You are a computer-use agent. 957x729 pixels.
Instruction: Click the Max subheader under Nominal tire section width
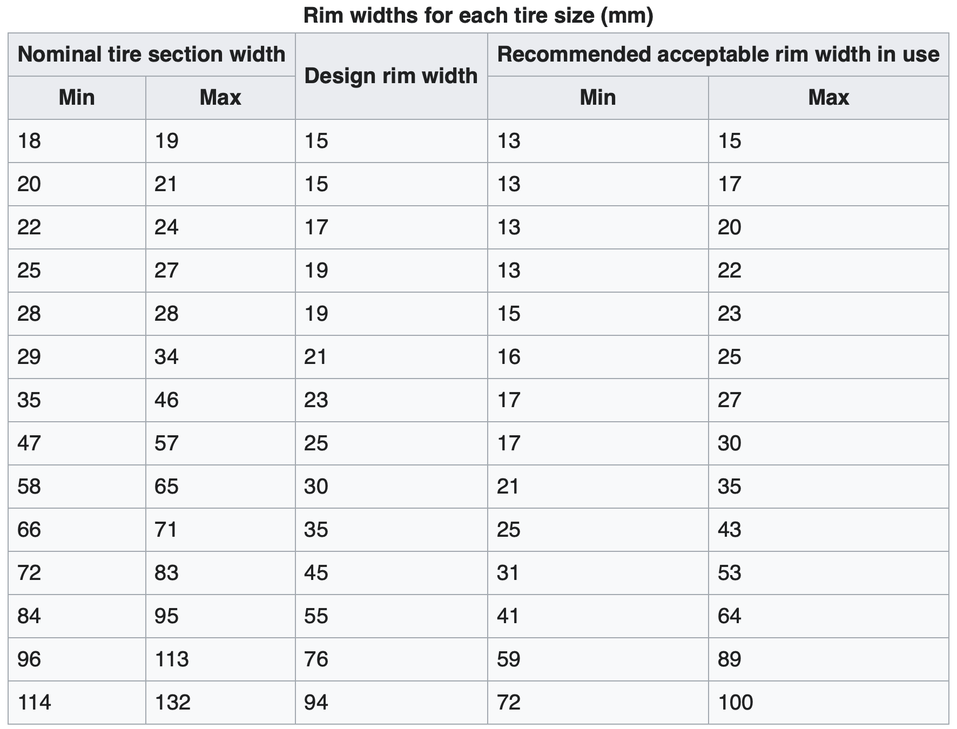[x=220, y=98]
